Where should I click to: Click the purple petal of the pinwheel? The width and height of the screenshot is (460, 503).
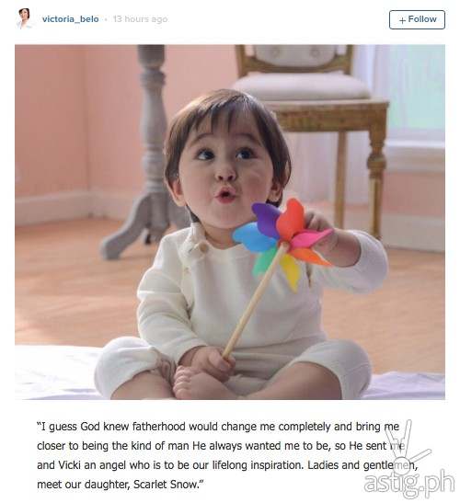(x=265, y=218)
